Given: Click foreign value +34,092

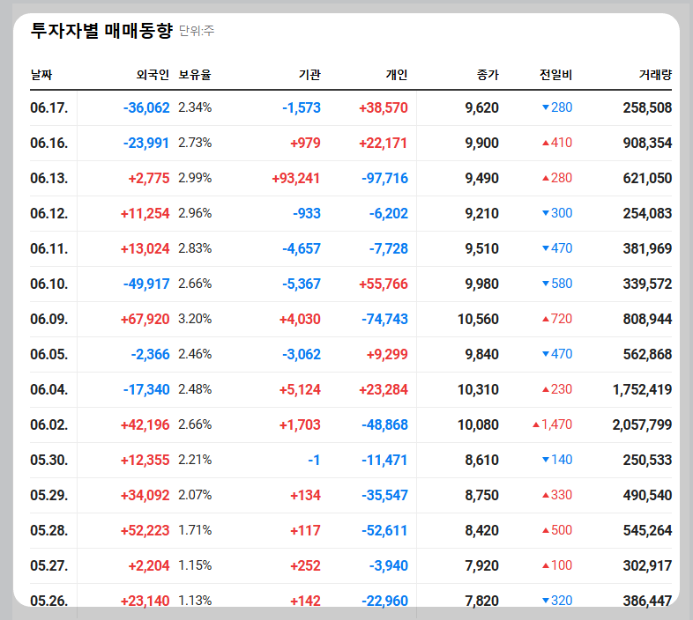Looking at the screenshot, I should click(x=145, y=496).
